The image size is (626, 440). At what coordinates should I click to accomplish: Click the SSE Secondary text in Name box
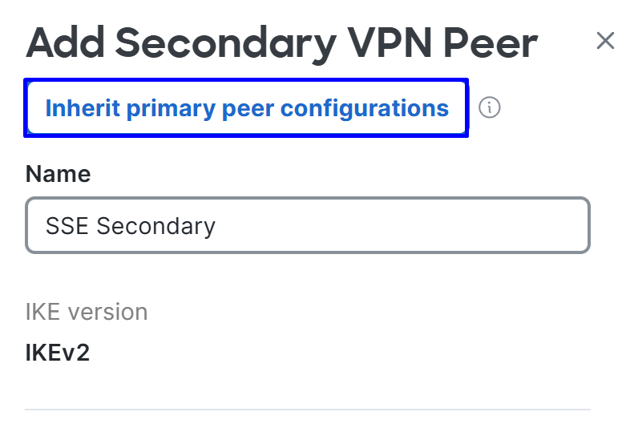131,226
